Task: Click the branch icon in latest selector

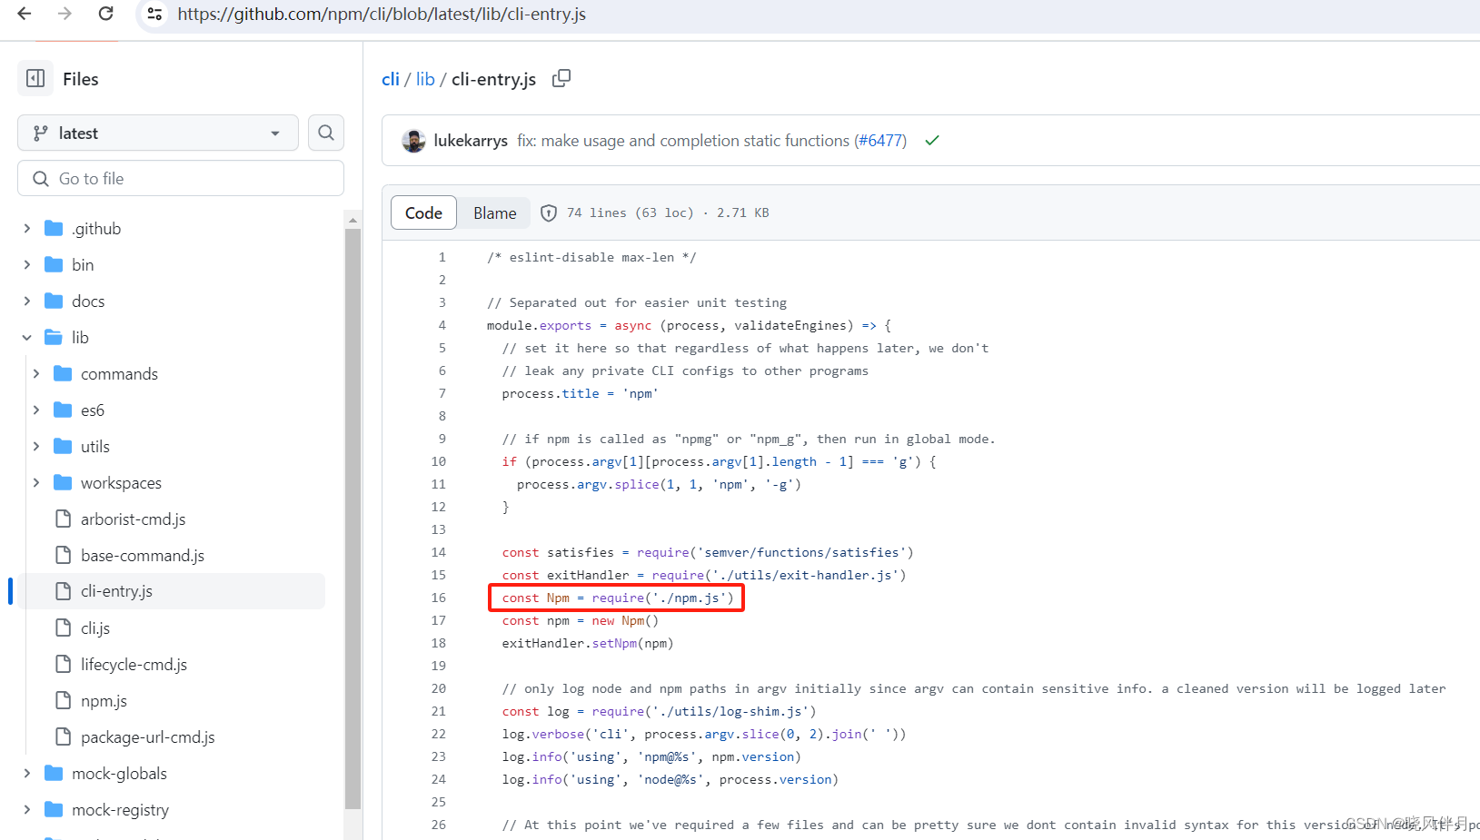Action: pyautogui.click(x=40, y=133)
